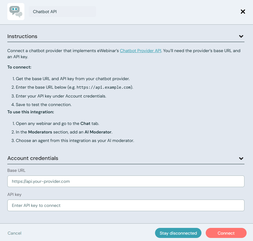The image size is (253, 241).
Task: Close the dialog with the X icon
Action: 243,12
